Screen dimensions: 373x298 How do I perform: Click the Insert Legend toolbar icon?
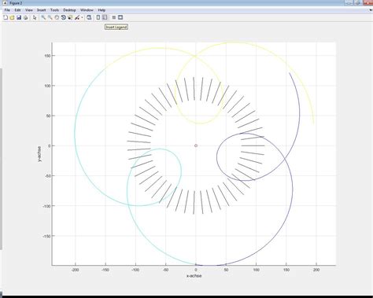pos(105,17)
